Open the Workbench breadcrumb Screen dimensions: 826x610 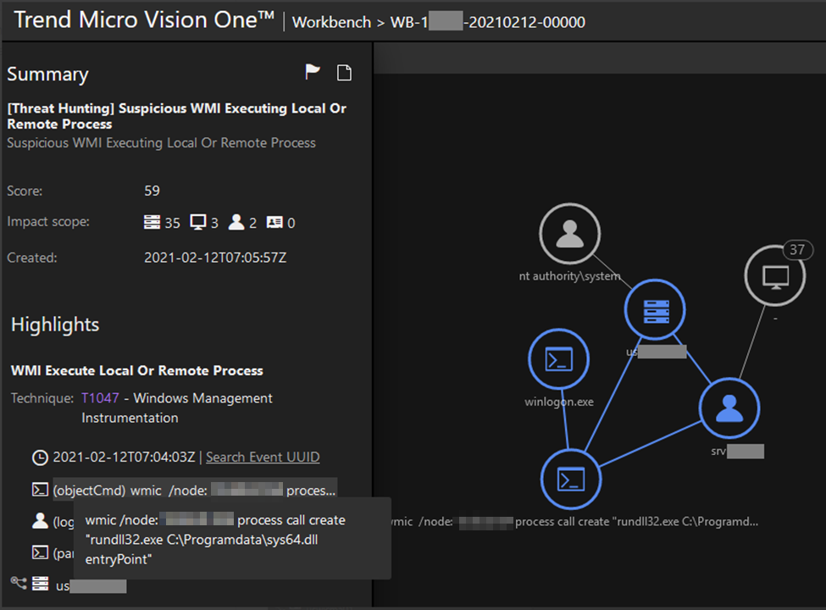pyautogui.click(x=331, y=22)
